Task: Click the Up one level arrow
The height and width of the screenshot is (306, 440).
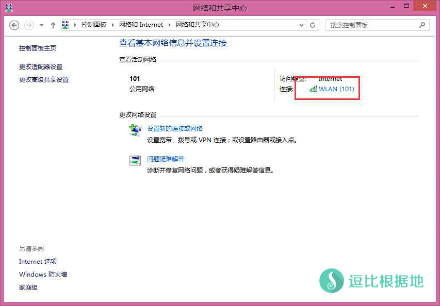Action: click(x=53, y=25)
